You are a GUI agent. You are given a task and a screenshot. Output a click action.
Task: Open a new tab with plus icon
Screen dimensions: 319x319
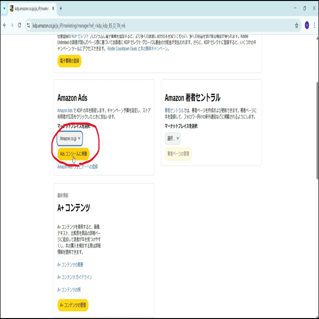pos(61,8)
